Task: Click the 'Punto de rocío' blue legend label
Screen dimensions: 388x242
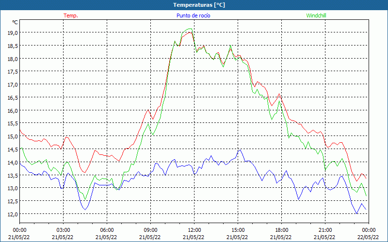Action: [x=193, y=15]
